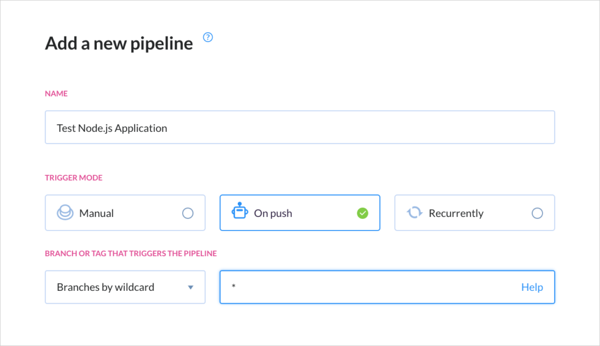
Task: Click the Recurrently circular arrows icon
Action: (414, 212)
